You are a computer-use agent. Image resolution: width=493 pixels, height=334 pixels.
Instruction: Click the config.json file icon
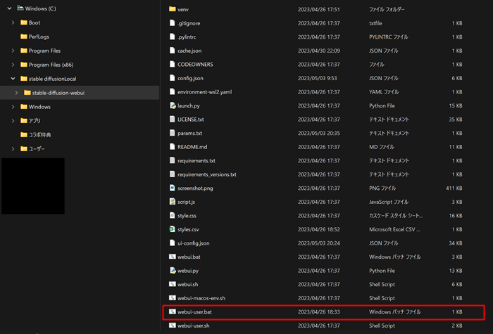[x=172, y=78]
